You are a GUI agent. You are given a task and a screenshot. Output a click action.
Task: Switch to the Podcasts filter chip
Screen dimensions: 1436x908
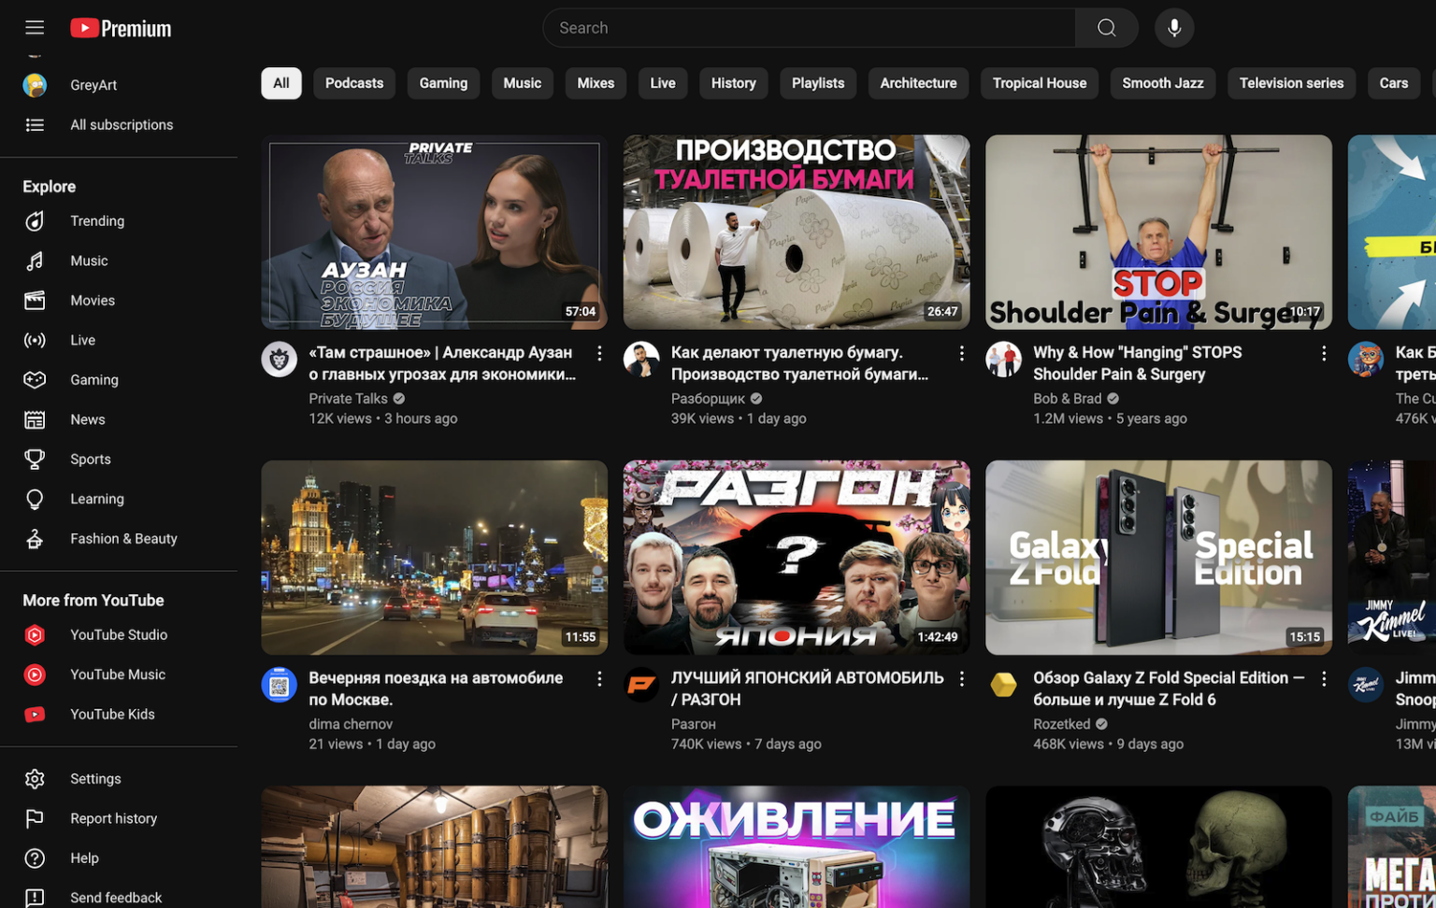(354, 82)
